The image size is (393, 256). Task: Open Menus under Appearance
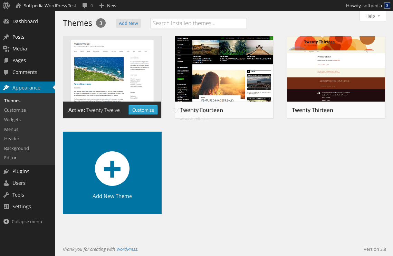click(x=11, y=129)
